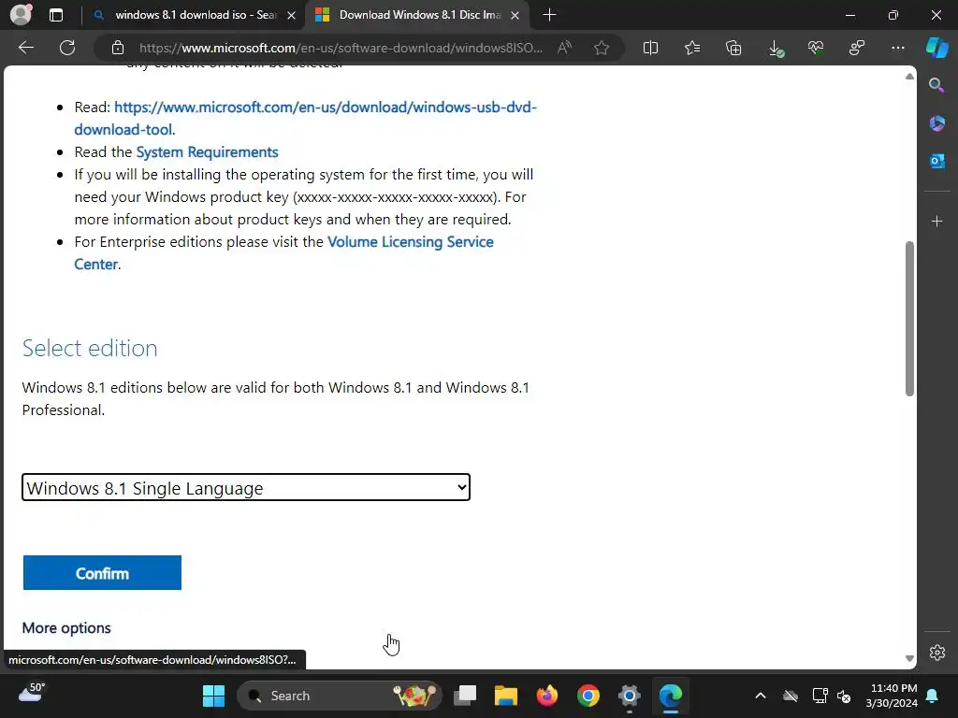Click the scrollbar up arrow
The height and width of the screenshot is (718, 958).
909,77
